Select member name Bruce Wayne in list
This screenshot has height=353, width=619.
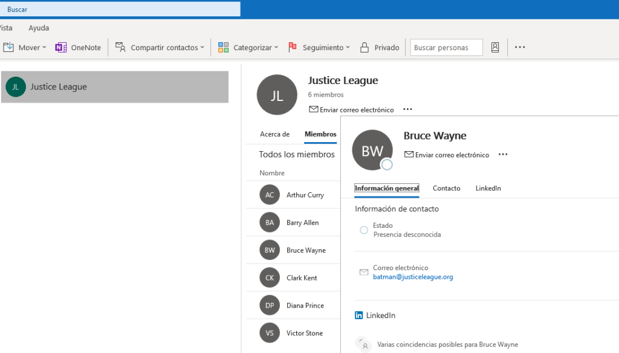306,250
